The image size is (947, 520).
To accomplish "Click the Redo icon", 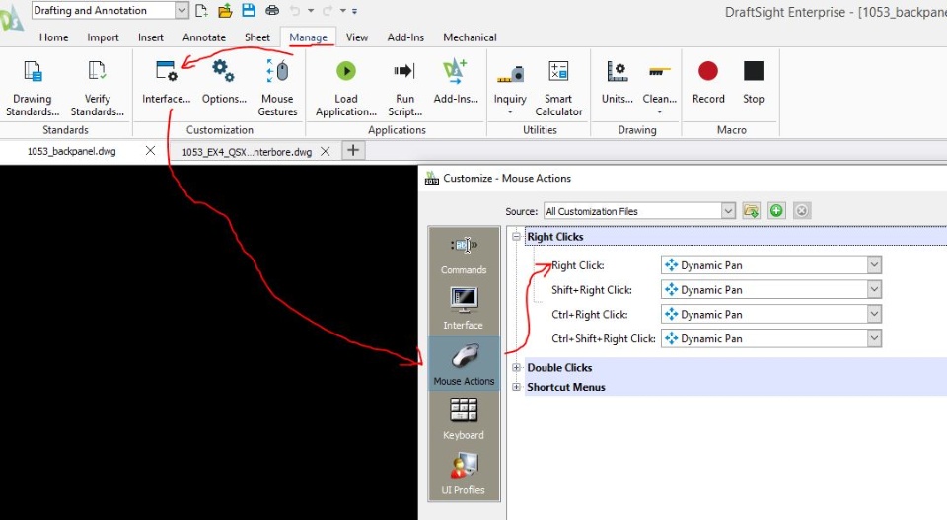I will tap(328, 10).
